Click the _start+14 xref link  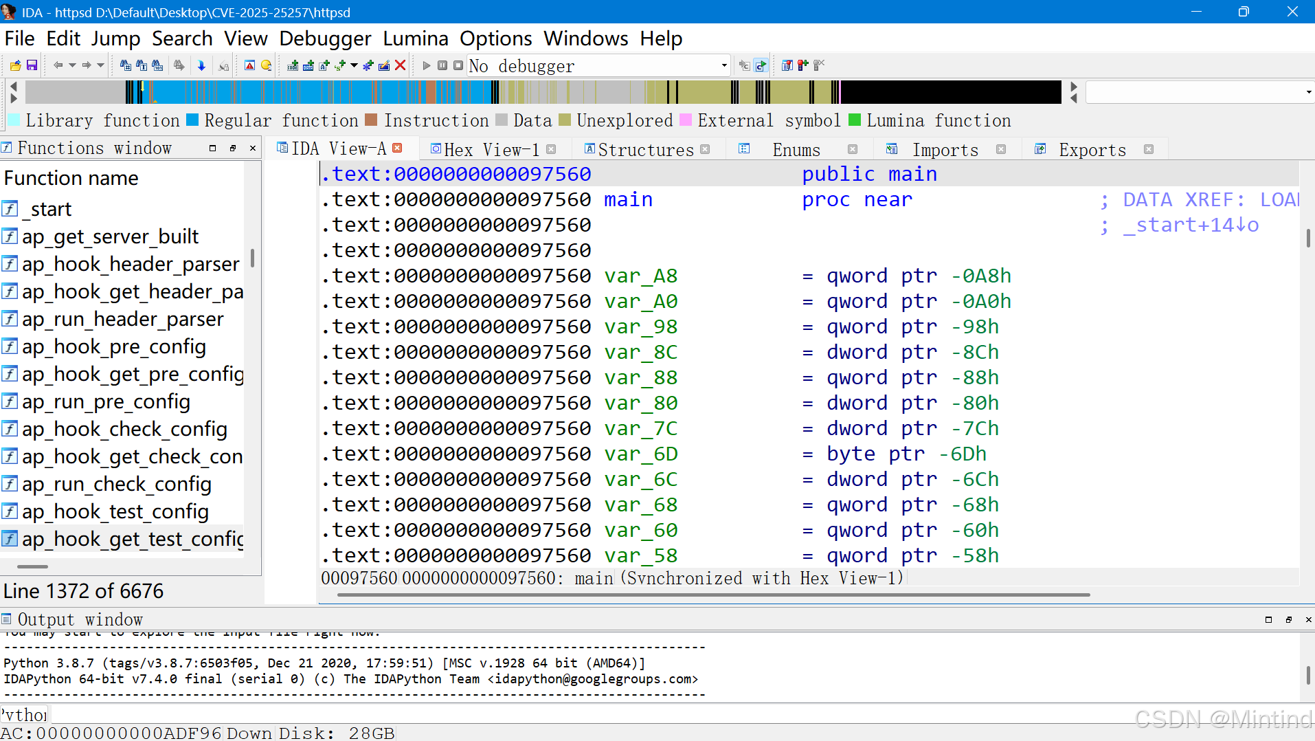point(1191,225)
